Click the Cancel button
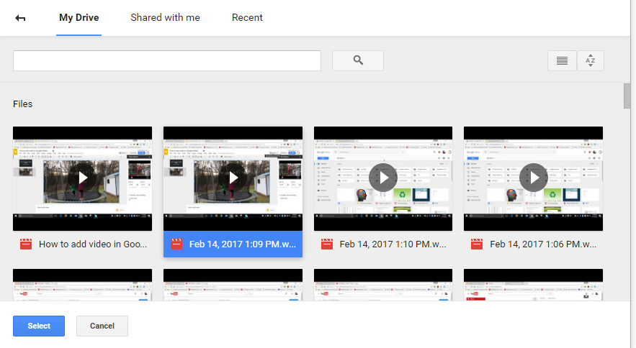The image size is (636, 348). point(102,326)
